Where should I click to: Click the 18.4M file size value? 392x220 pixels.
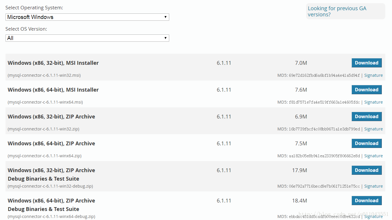(300, 200)
